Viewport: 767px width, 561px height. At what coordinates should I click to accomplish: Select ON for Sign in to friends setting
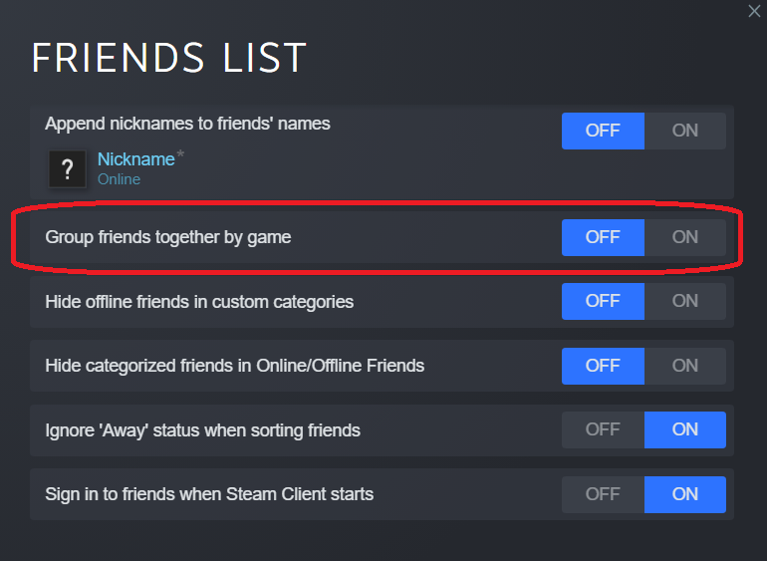point(685,494)
